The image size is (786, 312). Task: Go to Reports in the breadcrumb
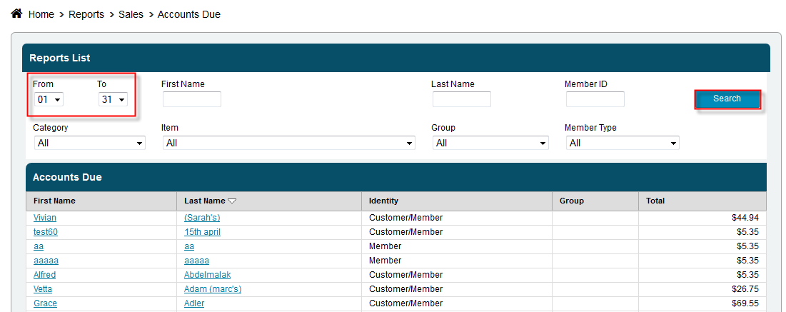86,14
